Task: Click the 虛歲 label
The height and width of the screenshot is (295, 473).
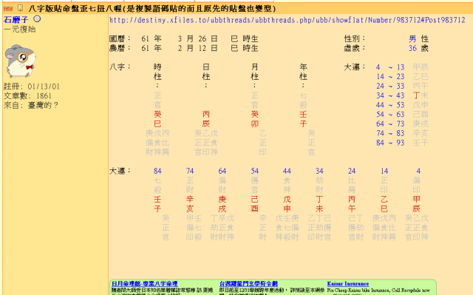Action: tap(355, 48)
